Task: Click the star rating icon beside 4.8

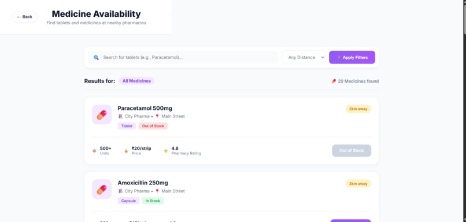Action: pyautogui.click(x=166, y=151)
